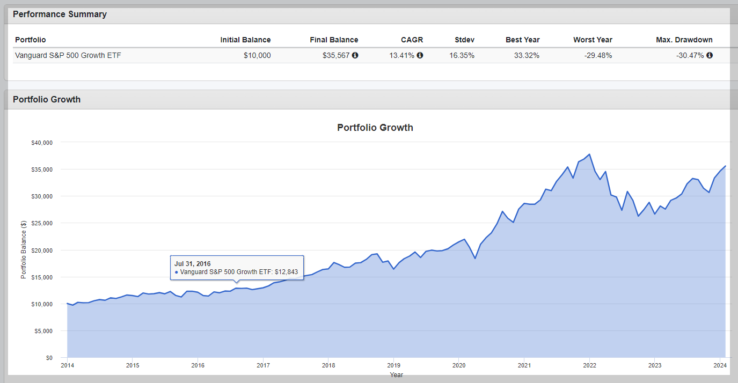Screen dimensions: 738x383
Task: Click the Year x-axis title
Action: (x=397, y=375)
